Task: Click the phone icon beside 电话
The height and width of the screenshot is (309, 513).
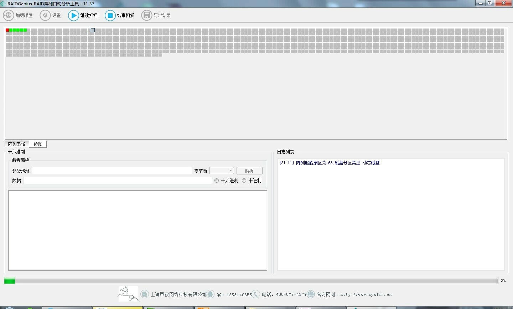Action: 256,294
